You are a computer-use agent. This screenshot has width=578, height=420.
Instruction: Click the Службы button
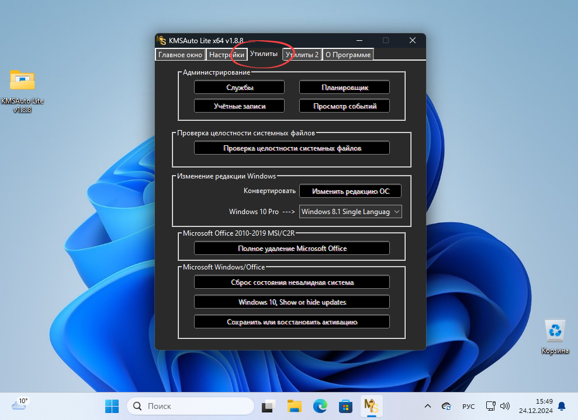click(x=239, y=87)
